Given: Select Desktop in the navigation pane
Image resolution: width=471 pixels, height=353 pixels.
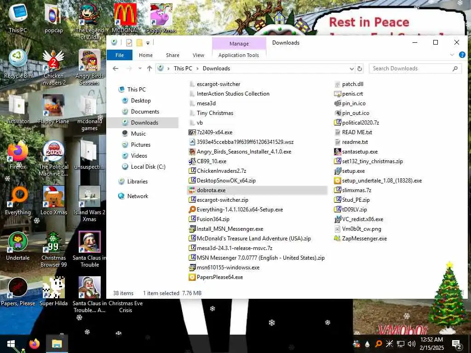Looking at the screenshot, I should pos(141,101).
